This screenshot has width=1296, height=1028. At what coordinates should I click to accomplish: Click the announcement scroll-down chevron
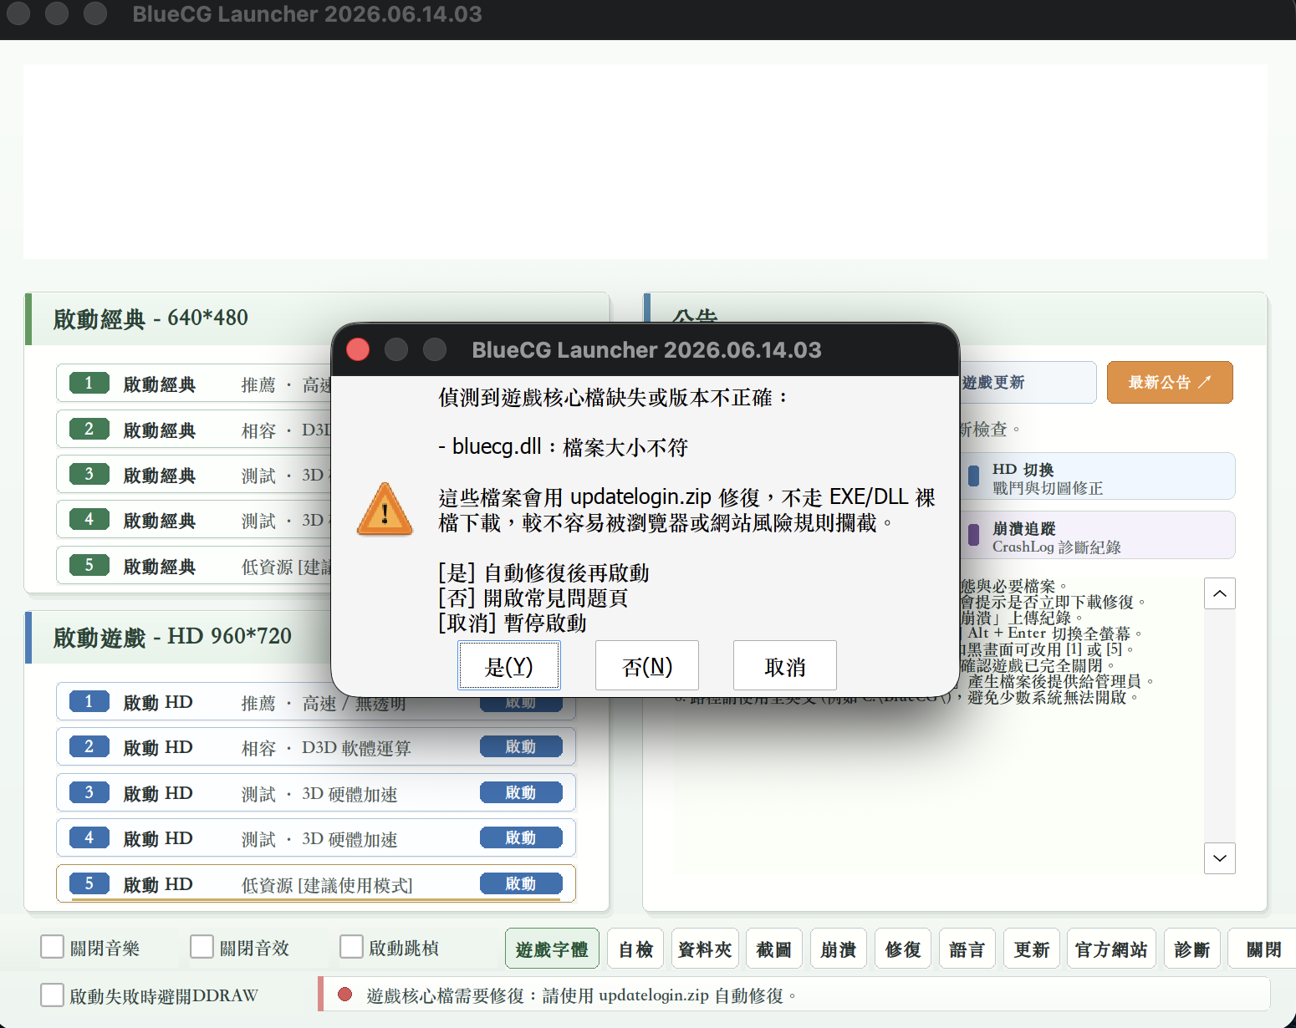pyautogui.click(x=1220, y=858)
